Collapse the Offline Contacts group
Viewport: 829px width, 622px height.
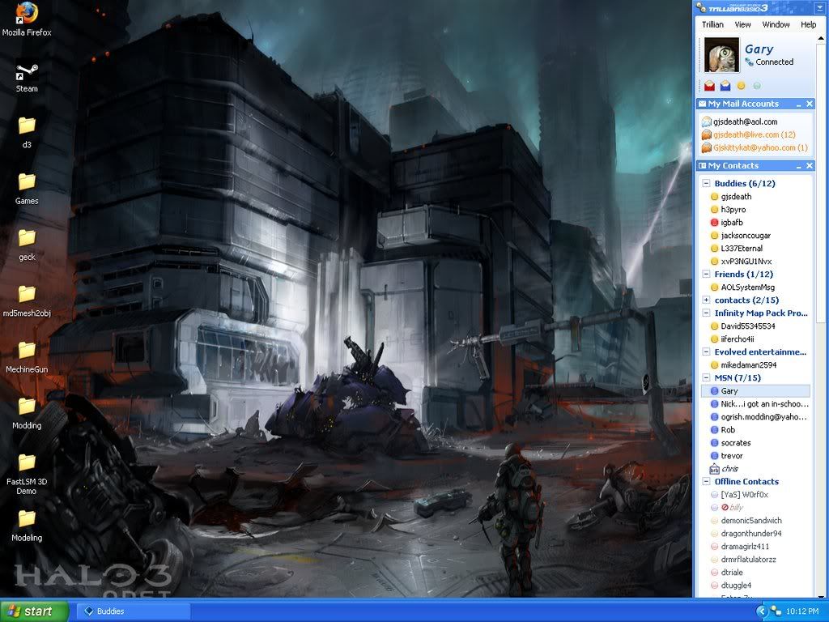click(706, 481)
